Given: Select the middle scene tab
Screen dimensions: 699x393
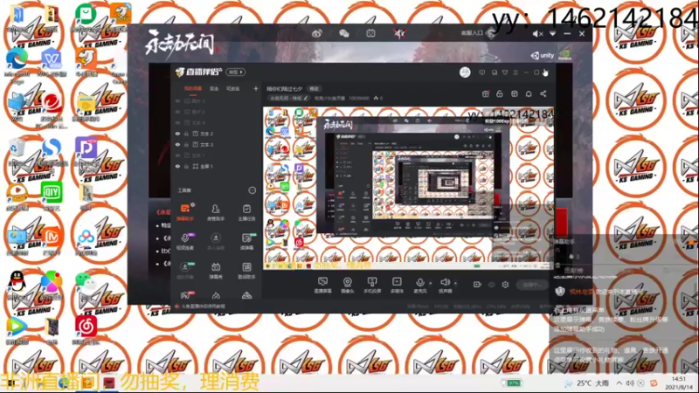Looking at the screenshot, I should (214, 89).
